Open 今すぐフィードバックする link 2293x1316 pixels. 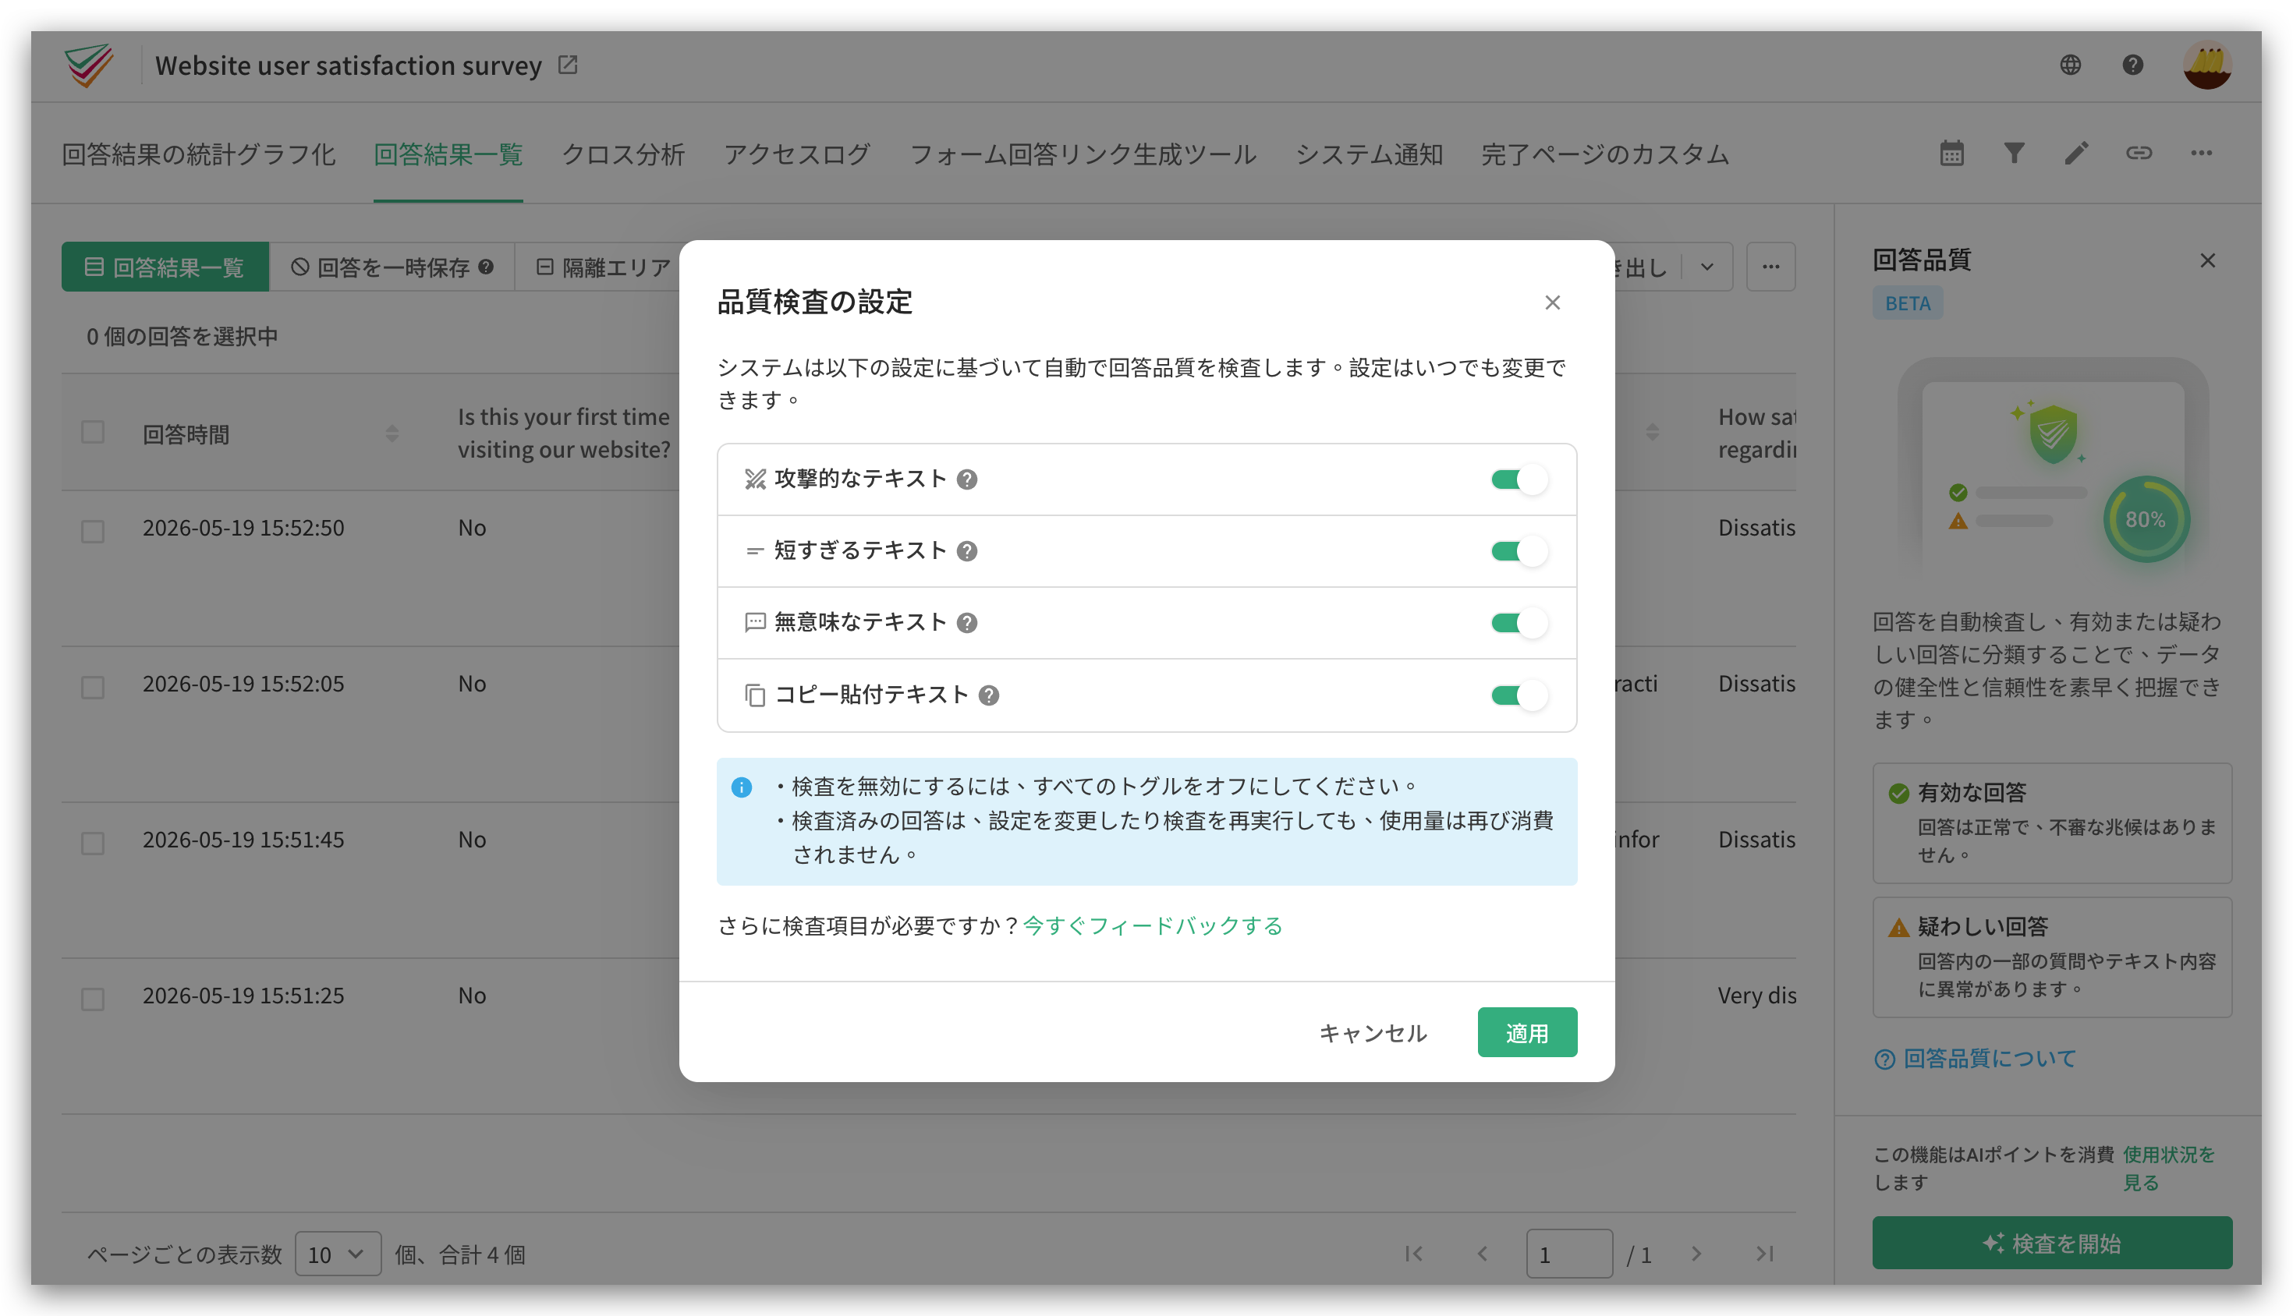click(1152, 925)
